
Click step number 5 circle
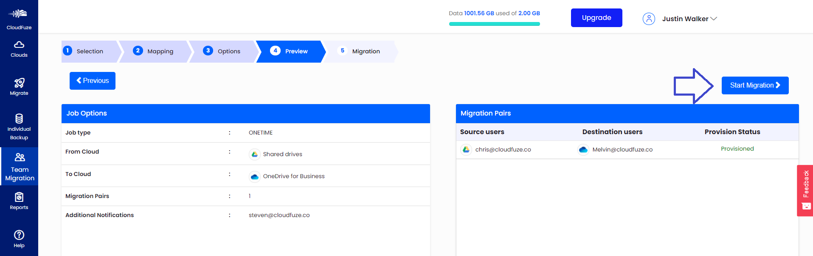pyautogui.click(x=342, y=50)
